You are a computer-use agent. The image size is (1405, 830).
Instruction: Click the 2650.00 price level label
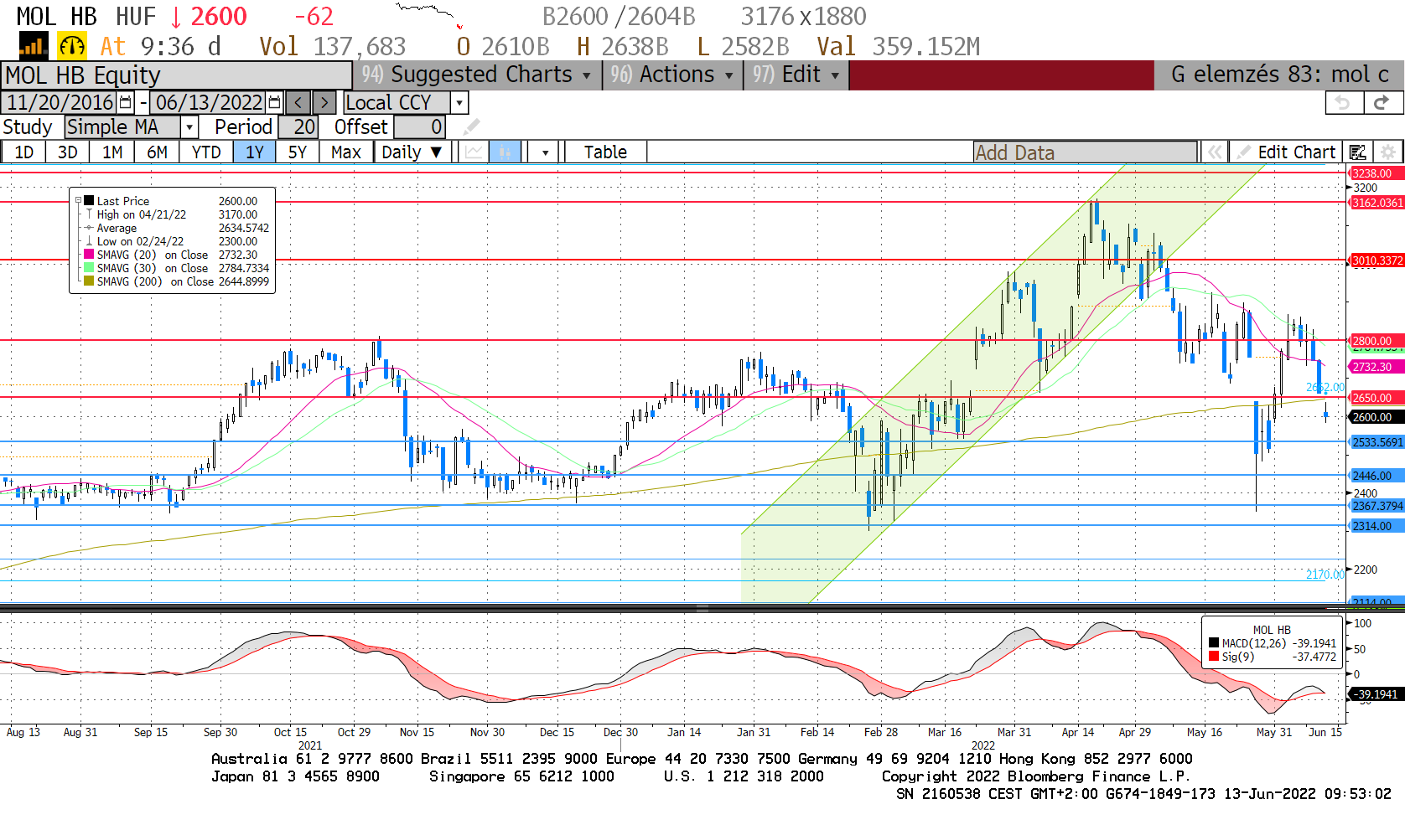[x=1375, y=398]
